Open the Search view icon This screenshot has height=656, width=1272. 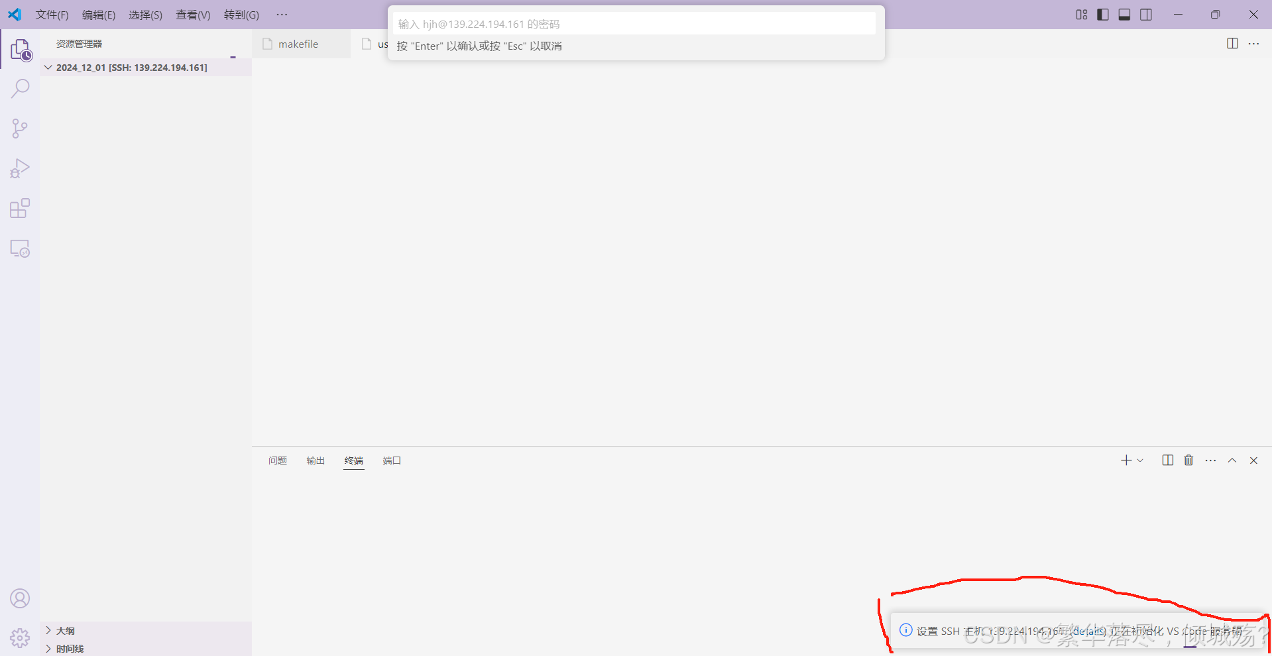(x=20, y=88)
